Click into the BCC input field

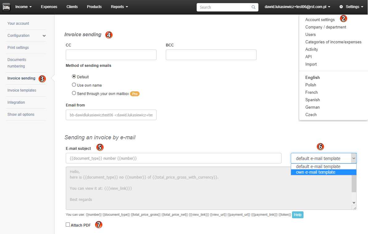click(211, 54)
